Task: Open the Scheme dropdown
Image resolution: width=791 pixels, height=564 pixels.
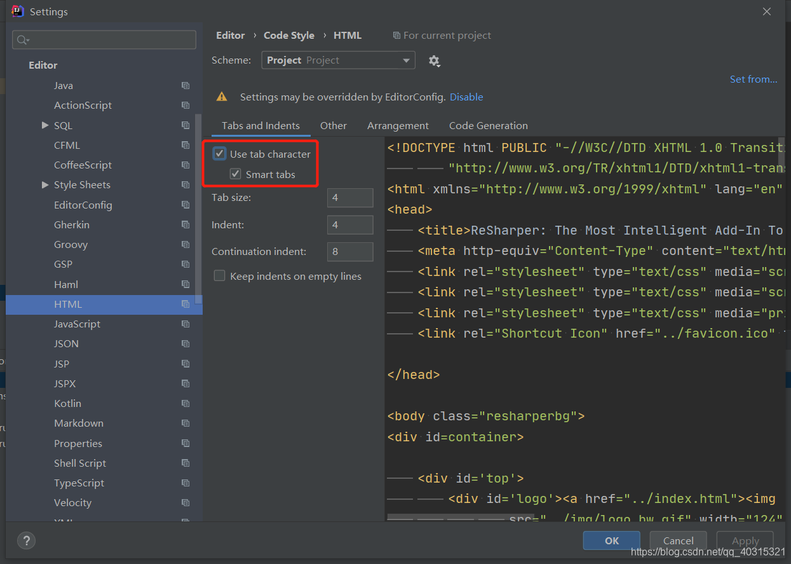Action: tap(339, 60)
